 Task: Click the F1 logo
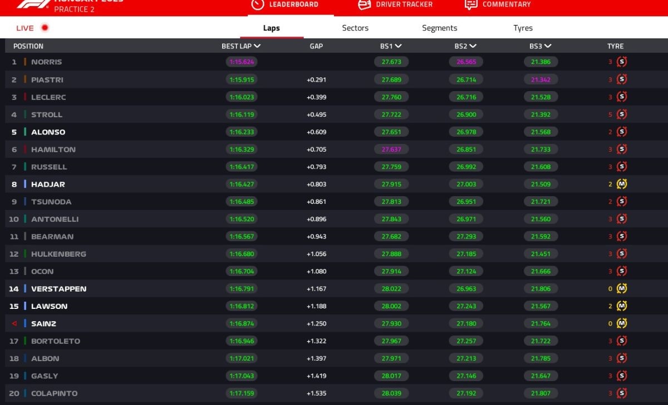[33, 4]
